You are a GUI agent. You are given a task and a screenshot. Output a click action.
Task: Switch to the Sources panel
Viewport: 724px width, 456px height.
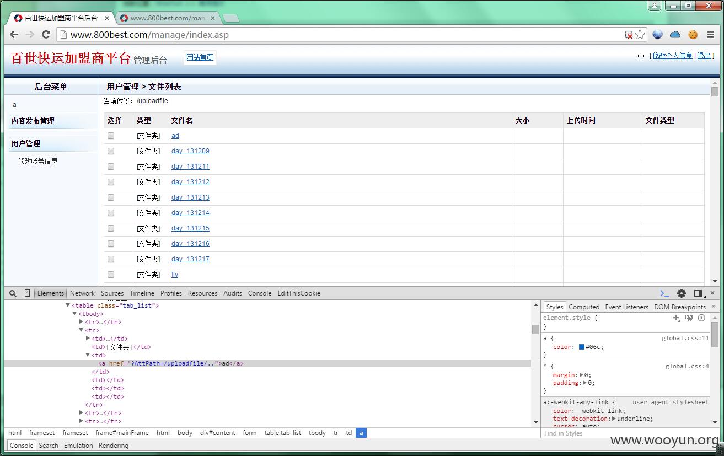(x=112, y=293)
